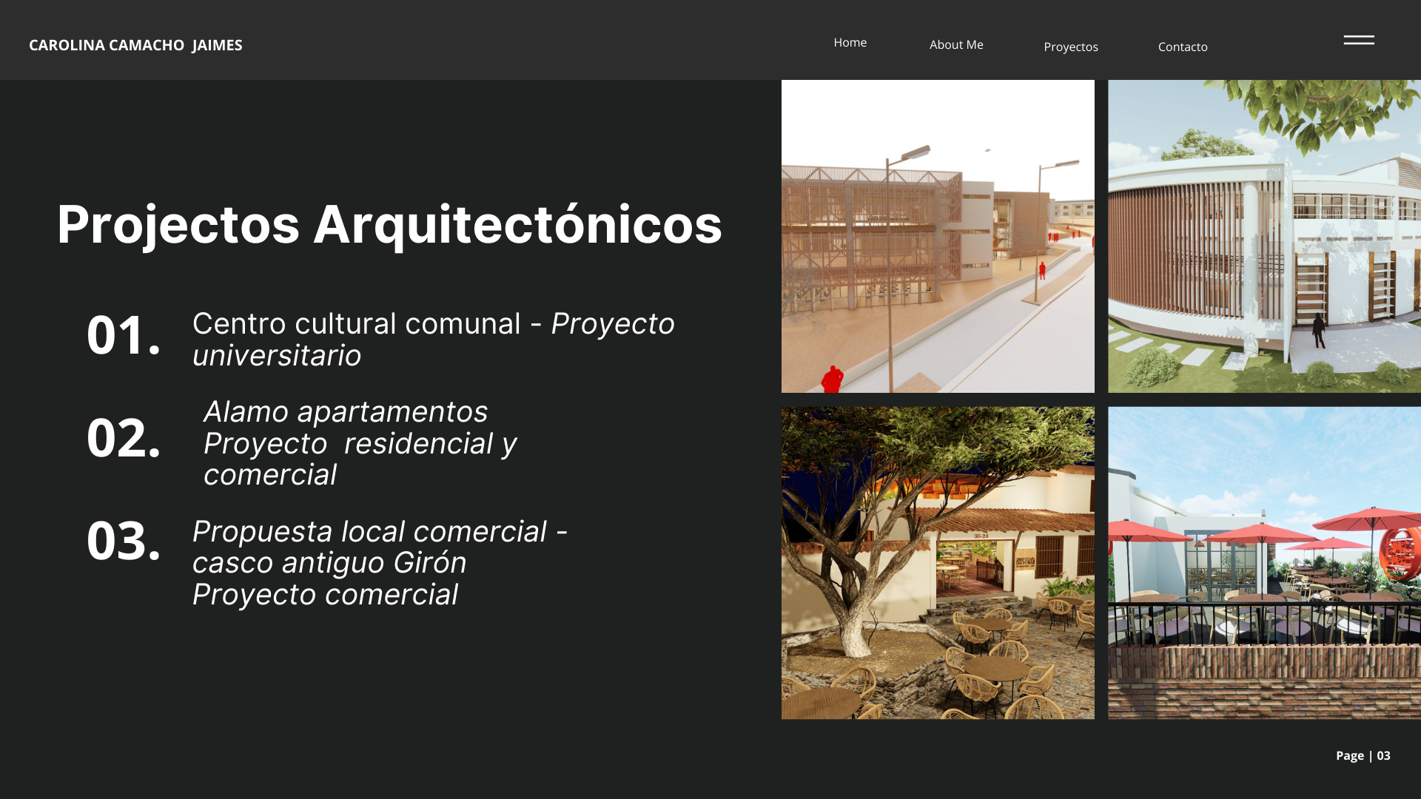Select the Proyectos navigation item
This screenshot has width=1421, height=799.
tap(1070, 47)
